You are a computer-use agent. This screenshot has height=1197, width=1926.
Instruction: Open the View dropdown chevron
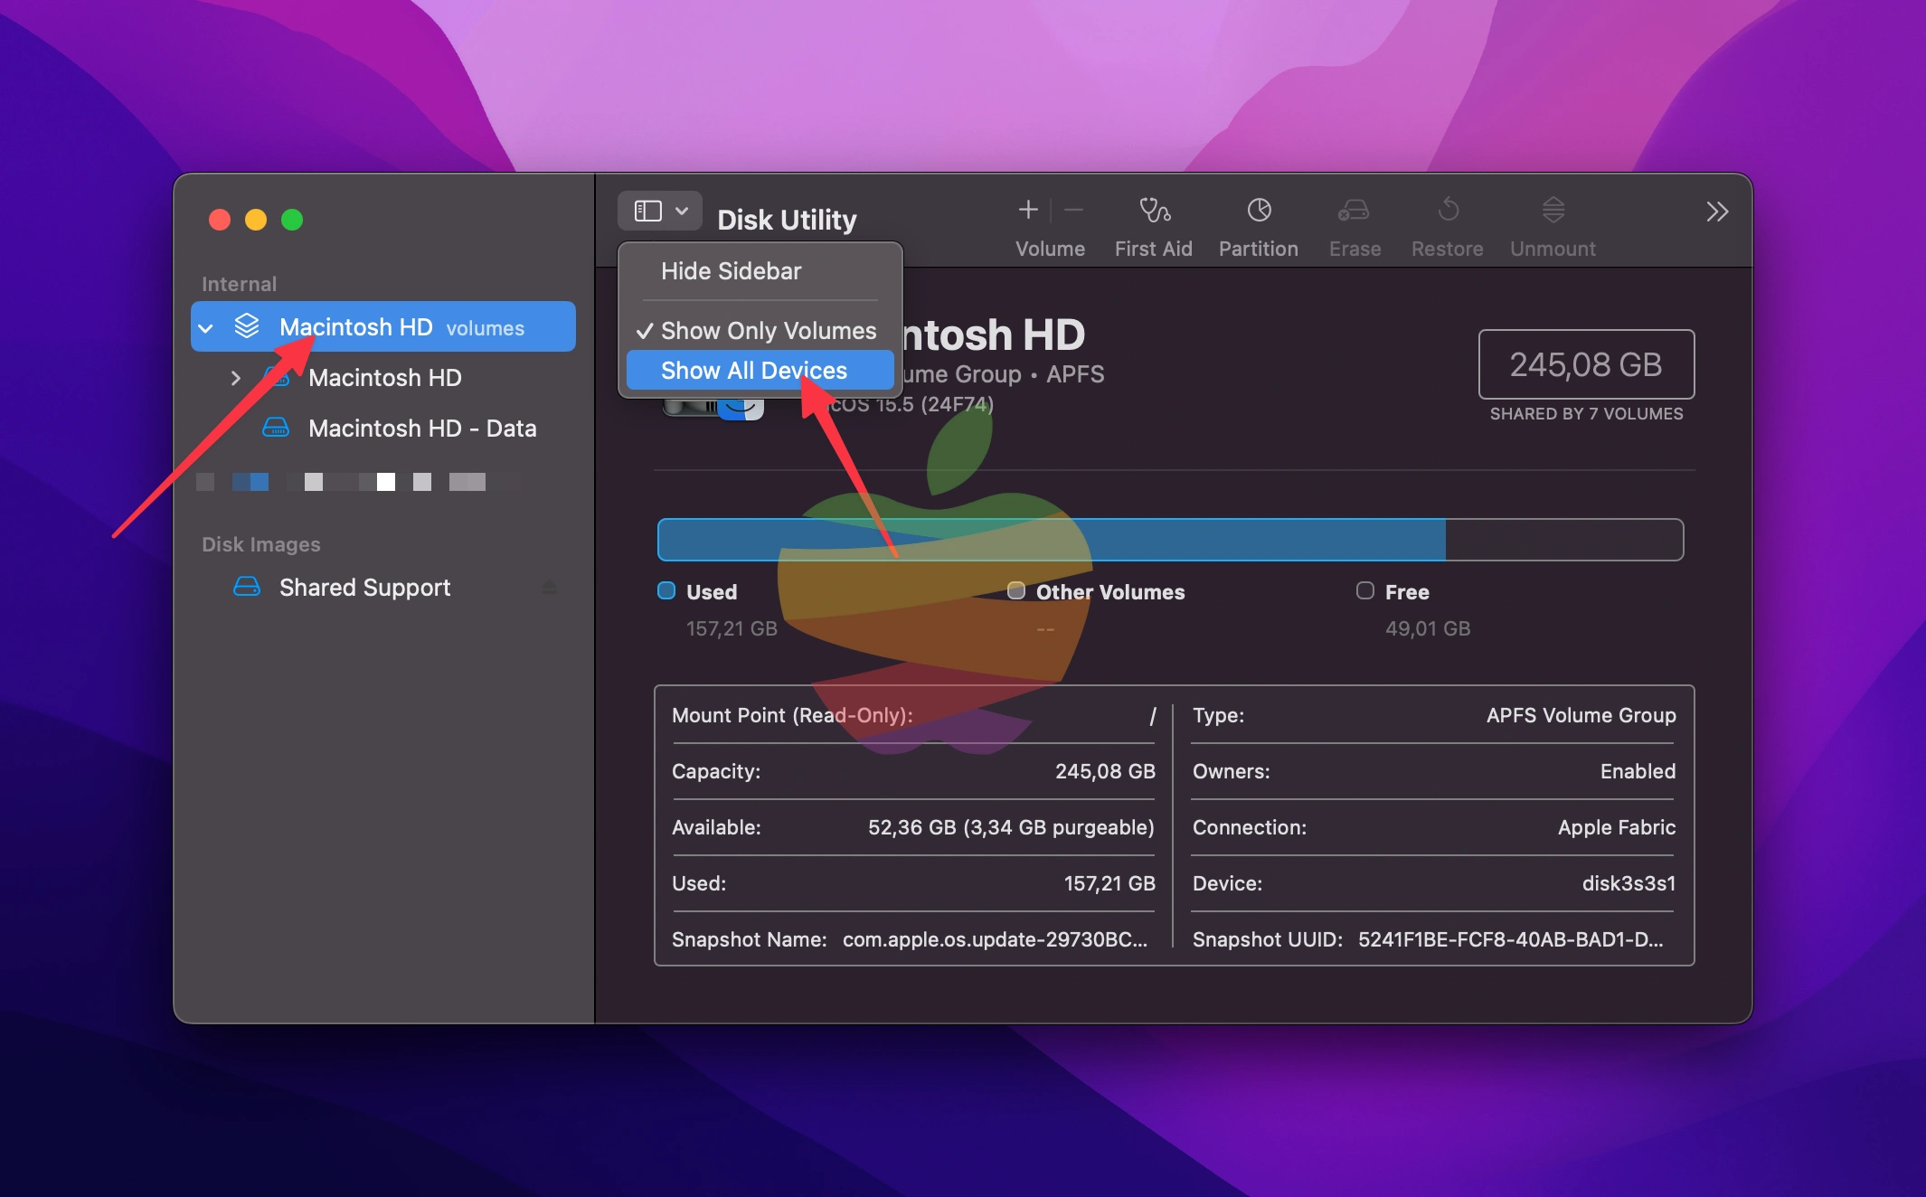(682, 212)
